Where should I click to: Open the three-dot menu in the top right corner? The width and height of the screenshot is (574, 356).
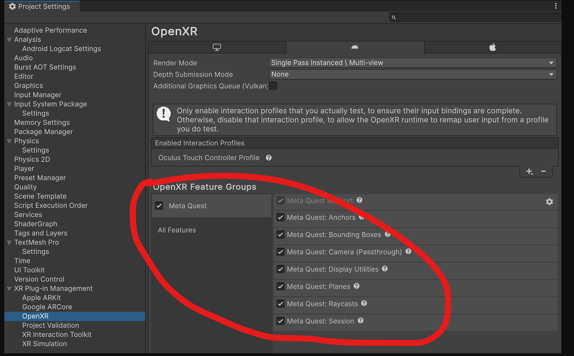556,6
